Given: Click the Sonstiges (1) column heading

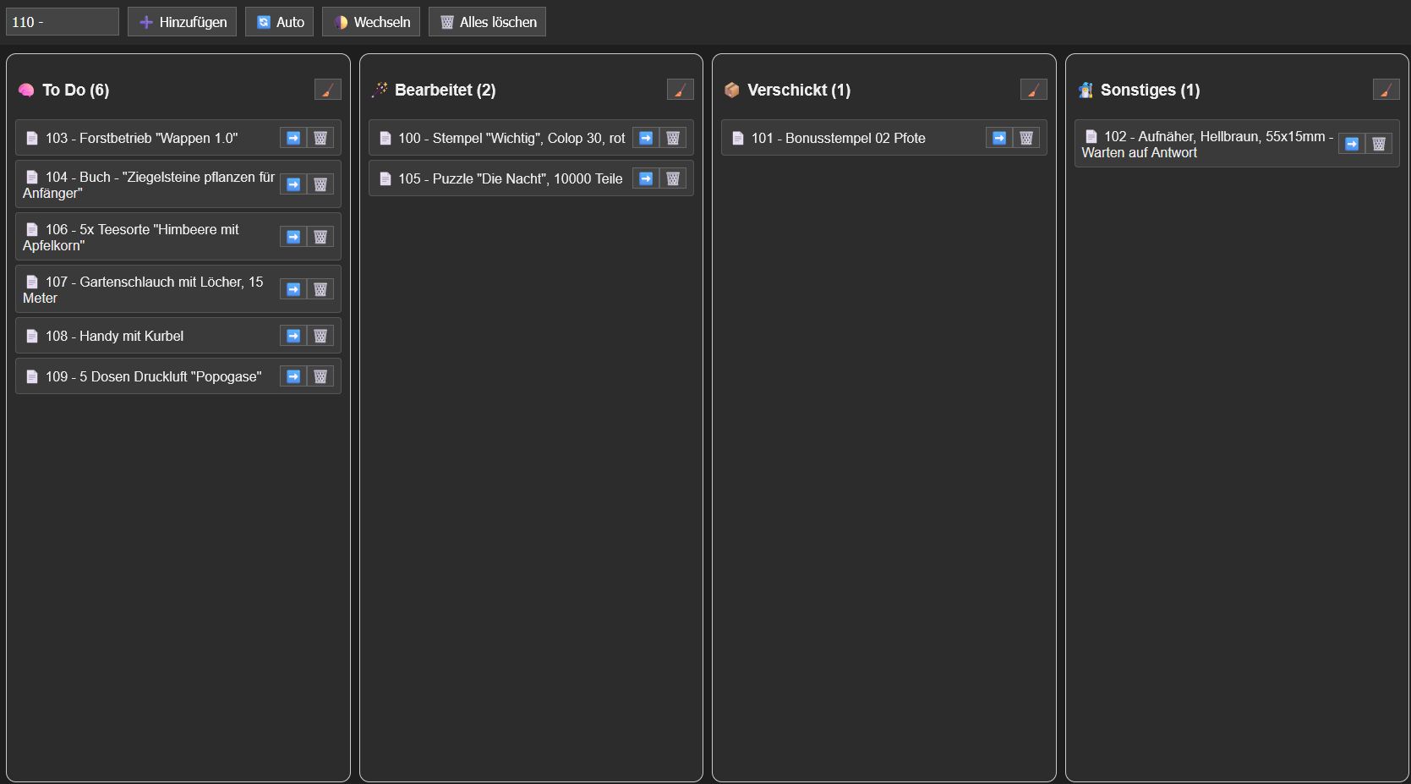Looking at the screenshot, I should [x=1151, y=90].
